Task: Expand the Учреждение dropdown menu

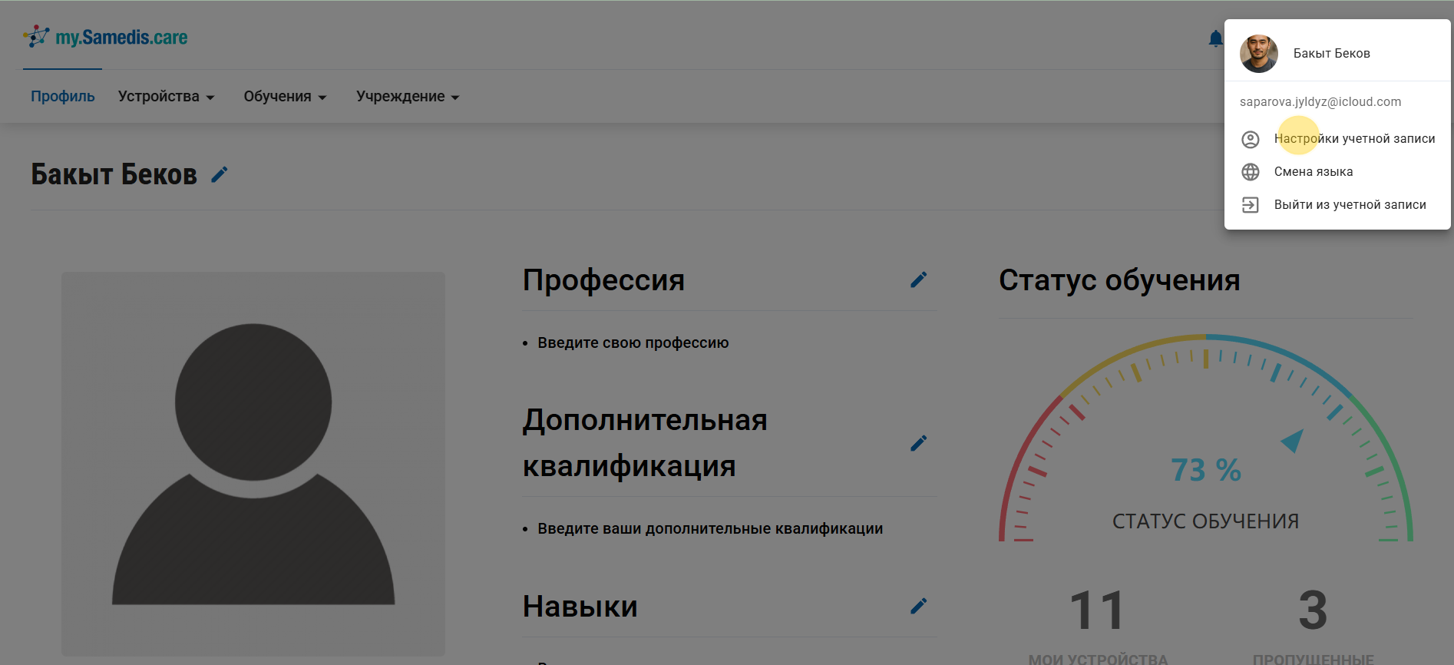Action: (x=407, y=97)
